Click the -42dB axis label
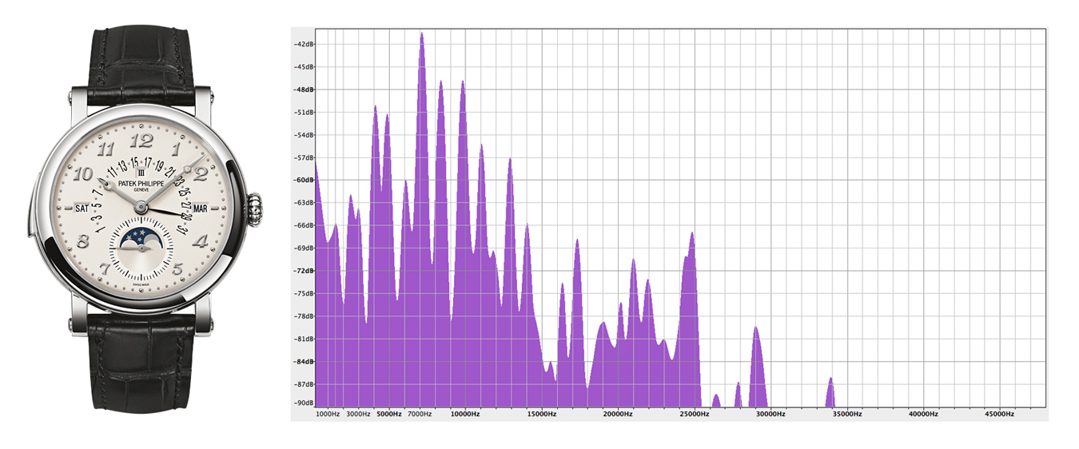Image resolution: width=1079 pixels, height=449 pixels. tap(303, 44)
